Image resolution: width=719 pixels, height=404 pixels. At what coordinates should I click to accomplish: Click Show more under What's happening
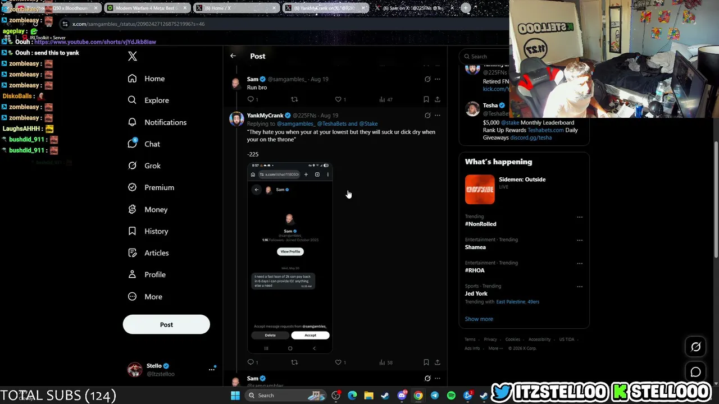[x=479, y=319]
